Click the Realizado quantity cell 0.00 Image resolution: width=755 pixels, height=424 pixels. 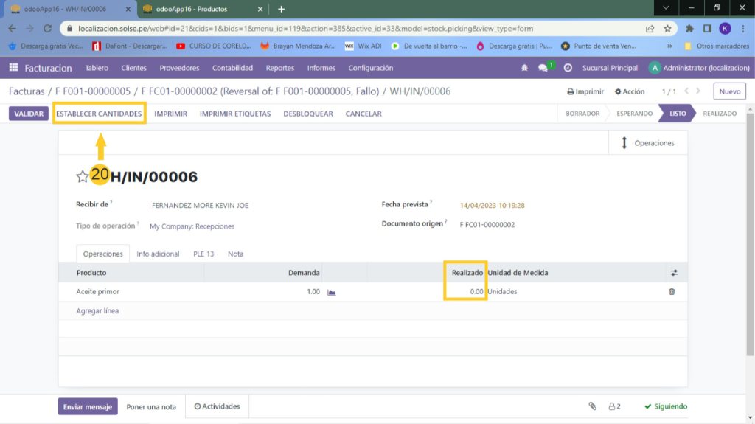466,292
